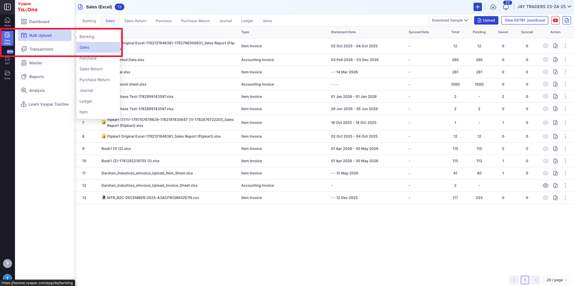Open three-dot menu for MTR_B2C-DECEMBER-2025 row
The width and height of the screenshot is (574, 286).
[565, 198]
